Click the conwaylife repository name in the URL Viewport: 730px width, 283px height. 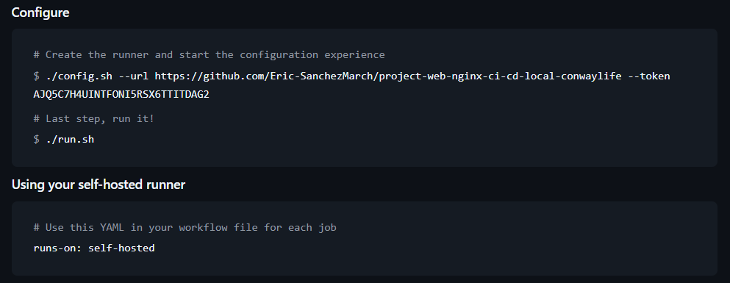pos(591,76)
